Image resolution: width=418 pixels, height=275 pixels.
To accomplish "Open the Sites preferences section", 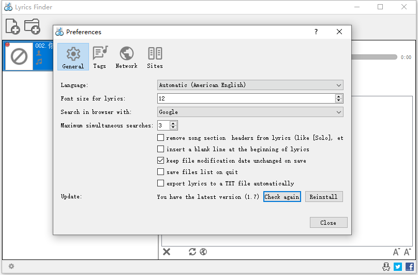I will coord(155,57).
